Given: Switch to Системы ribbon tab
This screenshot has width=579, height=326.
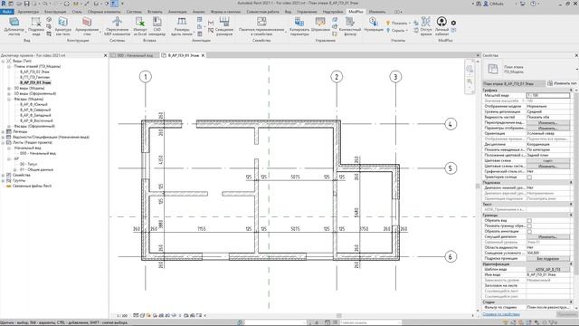Looking at the screenshot, I should tap(134, 12).
